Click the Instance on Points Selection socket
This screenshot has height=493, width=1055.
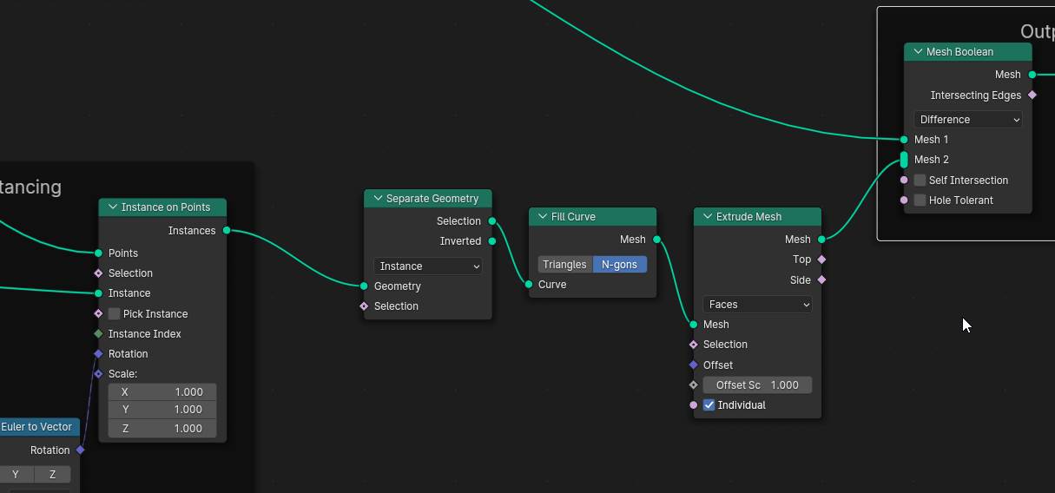98,273
